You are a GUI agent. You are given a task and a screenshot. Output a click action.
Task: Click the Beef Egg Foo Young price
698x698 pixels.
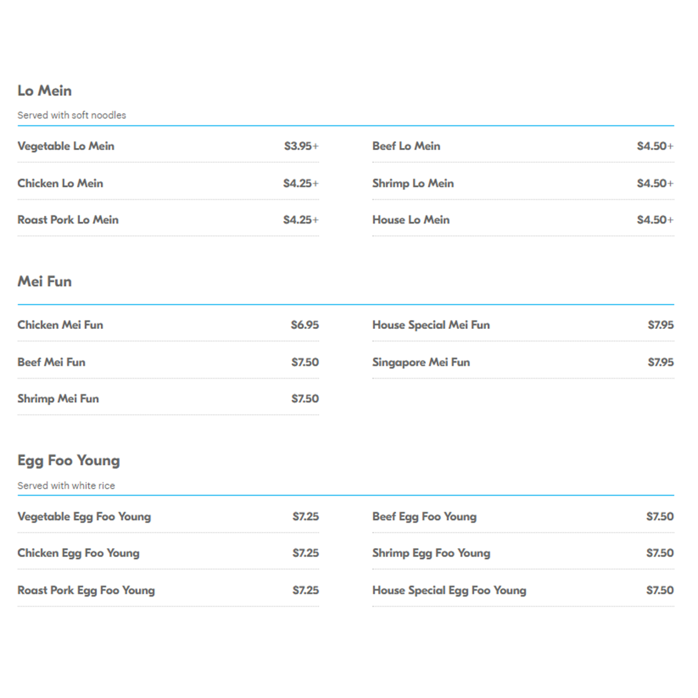pos(660,517)
